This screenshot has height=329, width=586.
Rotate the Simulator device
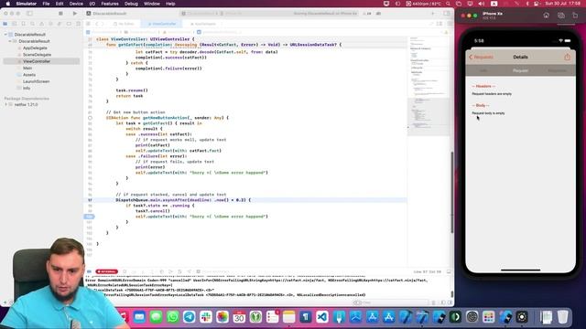(575, 16)
